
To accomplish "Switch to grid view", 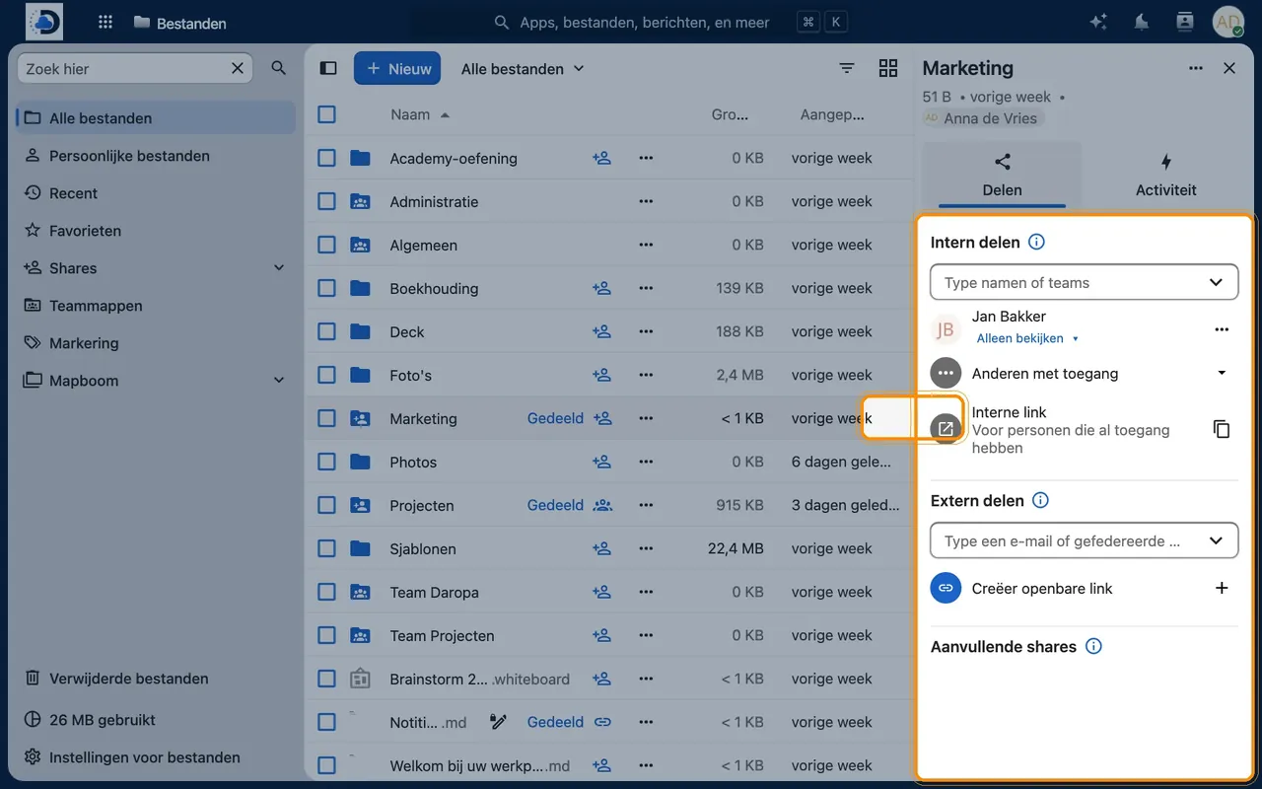I will click(888, 68).
